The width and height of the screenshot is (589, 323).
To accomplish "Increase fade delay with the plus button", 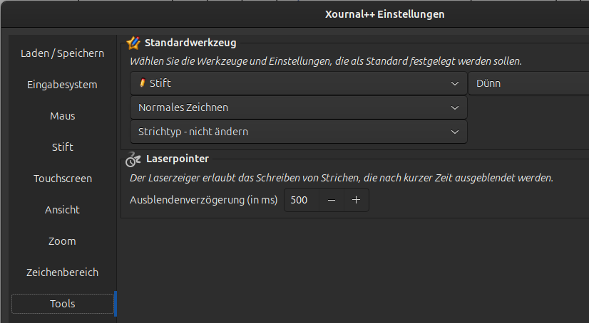I will click(x=357, y=201).
